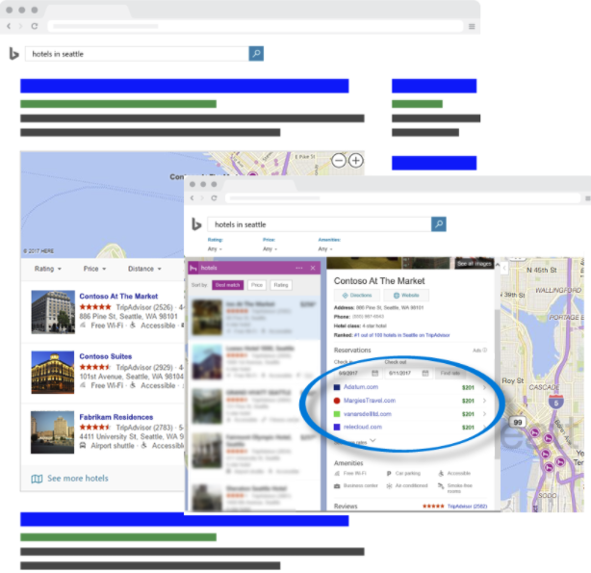Select the Best match sort option

point(228,285)
